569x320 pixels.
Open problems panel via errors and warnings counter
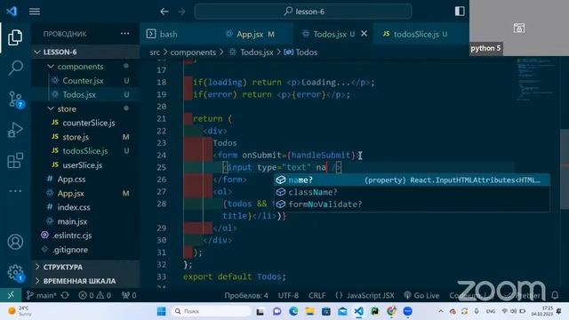(x=95, y=295)
